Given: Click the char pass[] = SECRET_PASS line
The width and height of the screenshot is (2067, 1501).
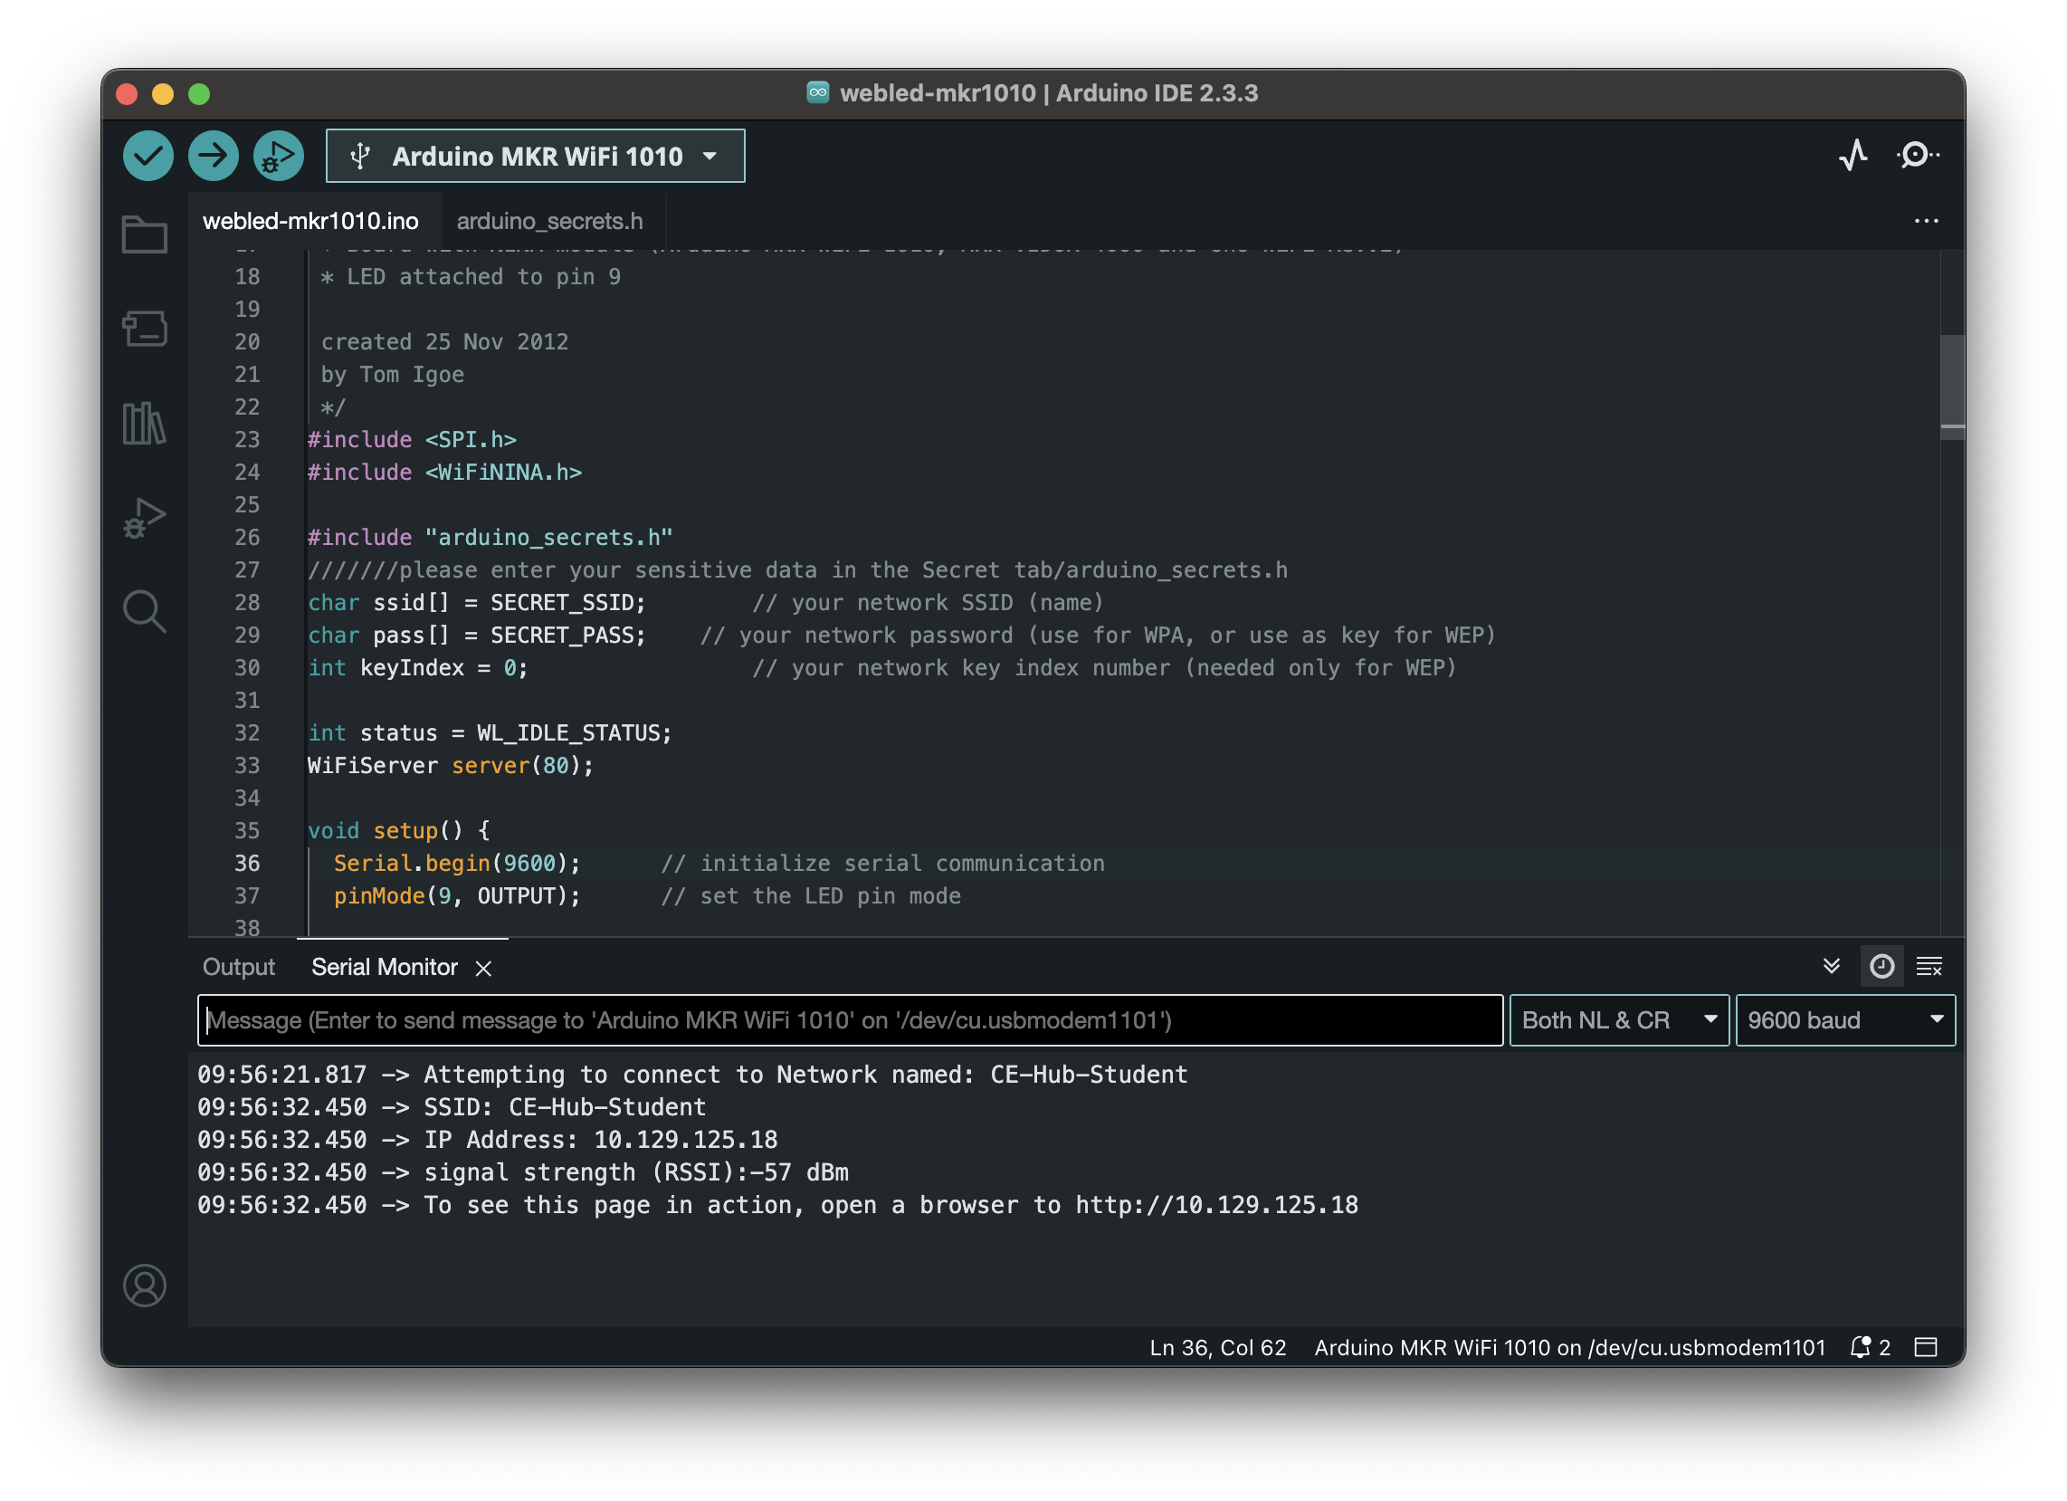Looking at the screenshot, I should tap(477, 636).
